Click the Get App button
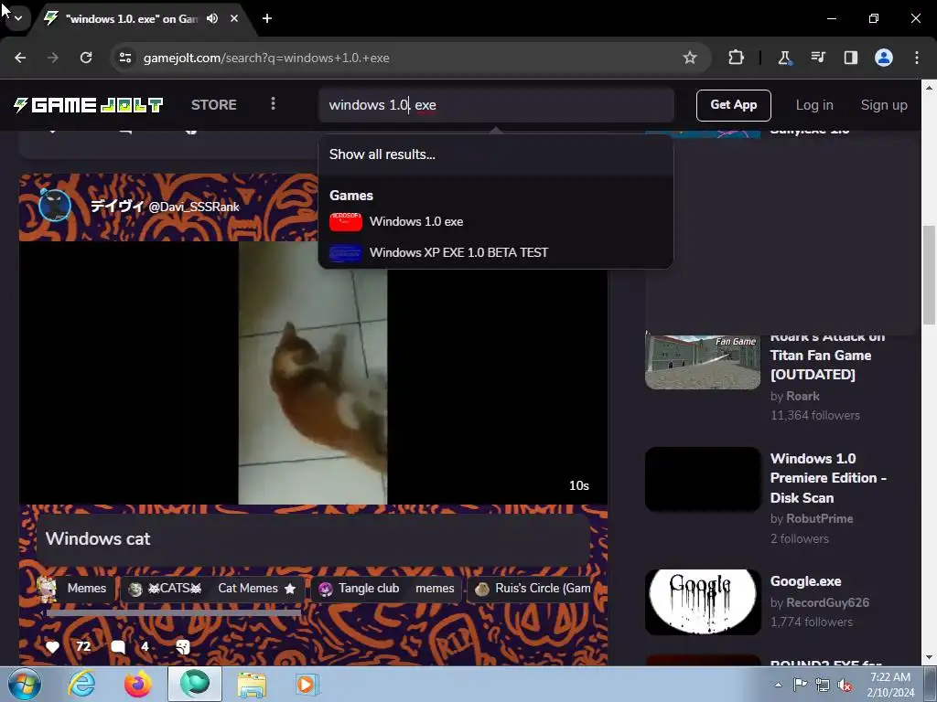The height and width of the screenshot is (702, 937). 733,105
